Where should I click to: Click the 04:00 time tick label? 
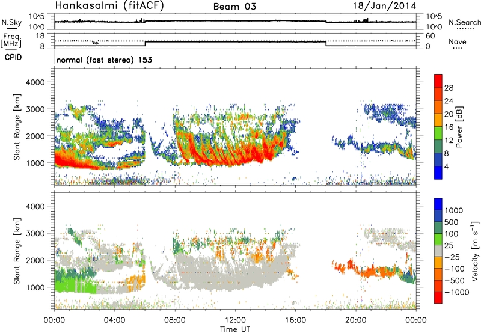click(114, 320)
